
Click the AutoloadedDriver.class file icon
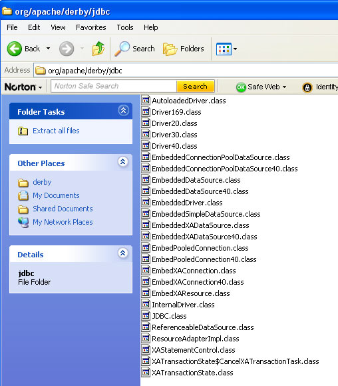146,100
